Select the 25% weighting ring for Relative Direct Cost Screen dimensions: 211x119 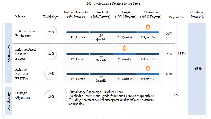(x=51, y=54)
